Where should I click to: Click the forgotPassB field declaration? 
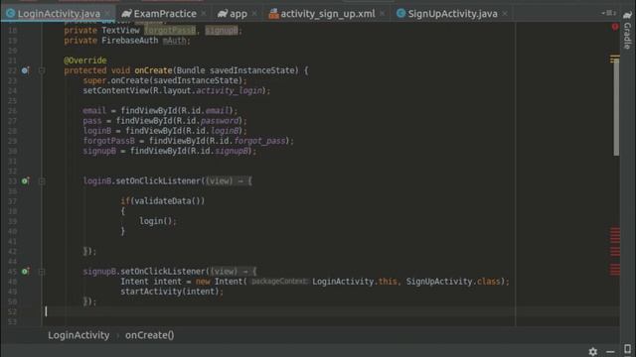click(x=170, y=31)
